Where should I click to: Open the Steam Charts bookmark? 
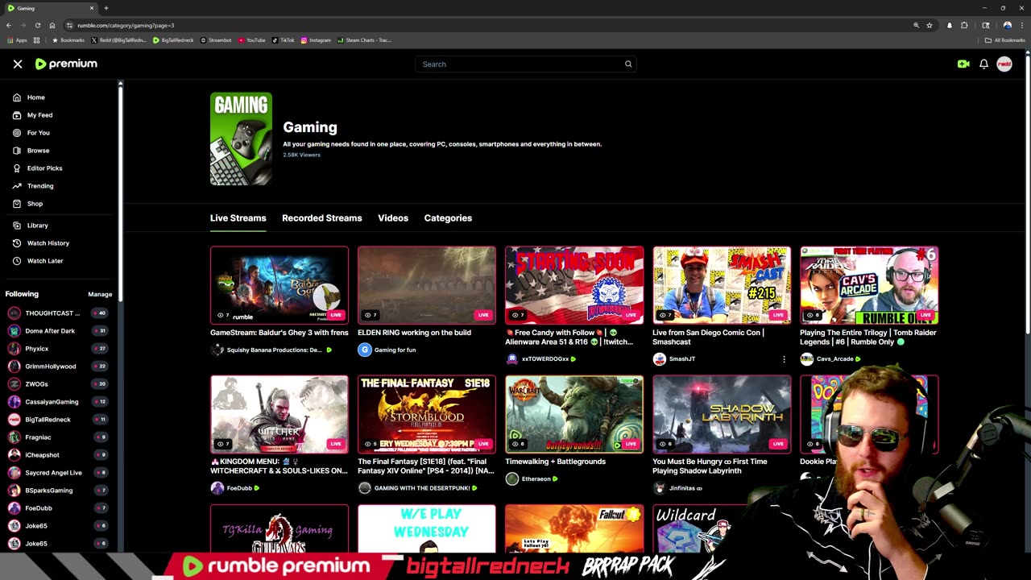364,40
